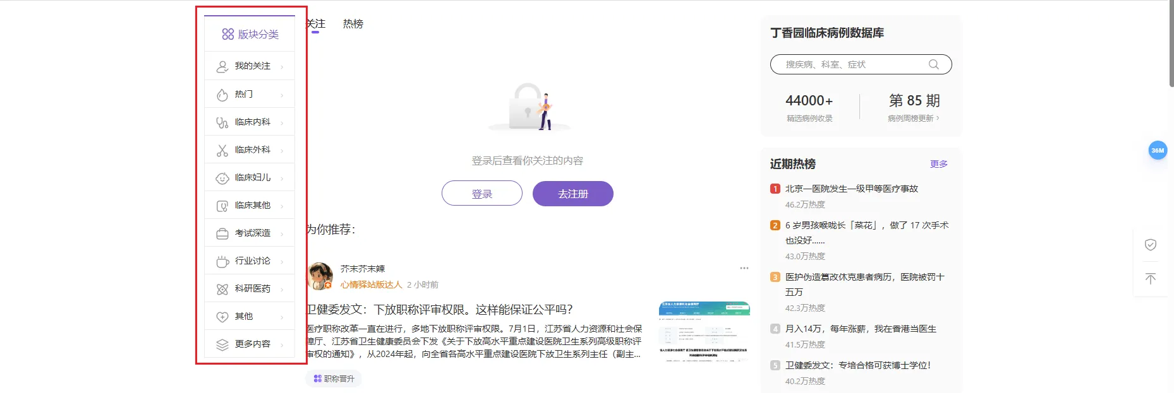The width and height of the screenshot is (1174, 393).
Task: Expand the 我的关注 category arrow
Action: (282, 67)
